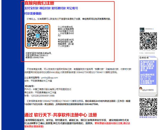Click the blue message box in 在线咨询
Viewport: 159px width, 130px height.
coord(148,73)
